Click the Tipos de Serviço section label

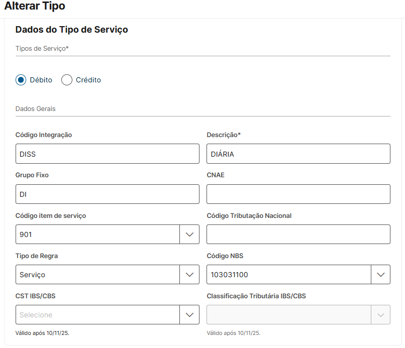pos(42,48)
